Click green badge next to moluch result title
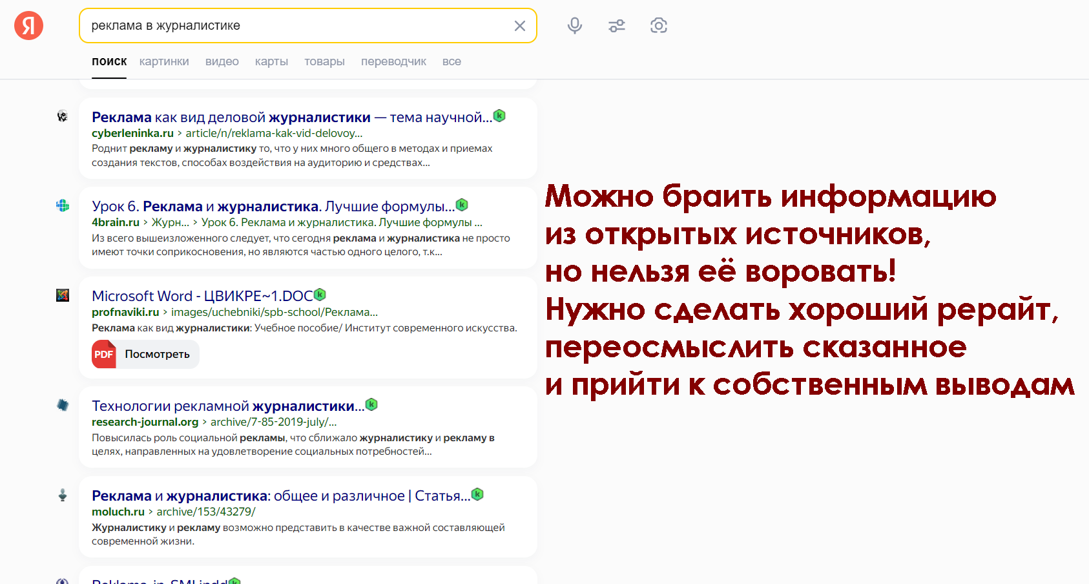 click(x=477, y=494)
